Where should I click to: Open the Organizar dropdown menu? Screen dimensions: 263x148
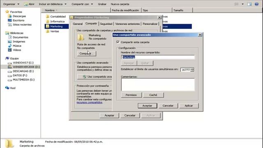click(11, 4)
